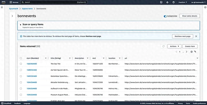Viewport: 207px width, 105px height.
Task: Open the Terms footer link
Action: [x=188, y=103]
